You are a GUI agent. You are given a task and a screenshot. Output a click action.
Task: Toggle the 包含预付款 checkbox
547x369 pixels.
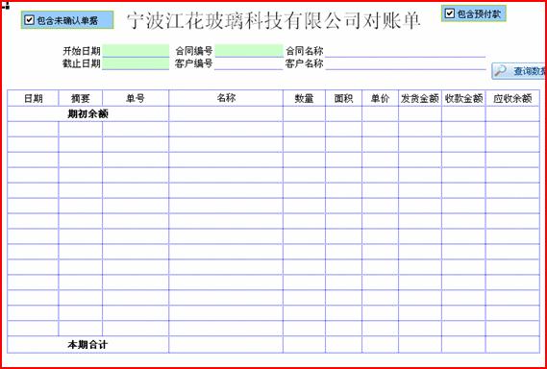coord(450,13)
